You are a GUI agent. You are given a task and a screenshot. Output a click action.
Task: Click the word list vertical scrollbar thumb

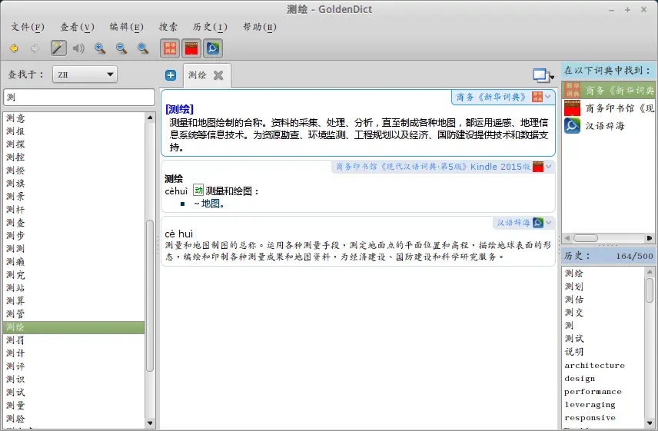(150, 296)
